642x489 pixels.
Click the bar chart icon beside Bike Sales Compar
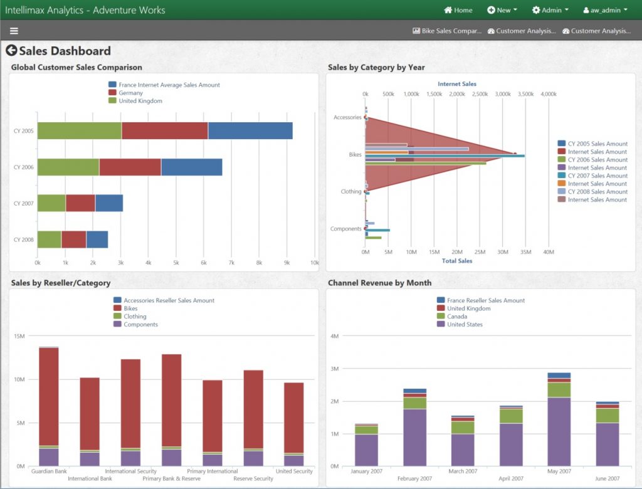coord(416,29)
